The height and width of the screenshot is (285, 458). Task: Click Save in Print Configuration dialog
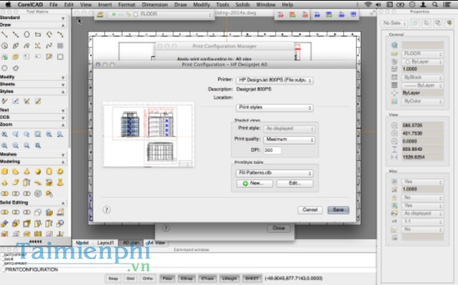pyautogui.click(x=339, y=210)
